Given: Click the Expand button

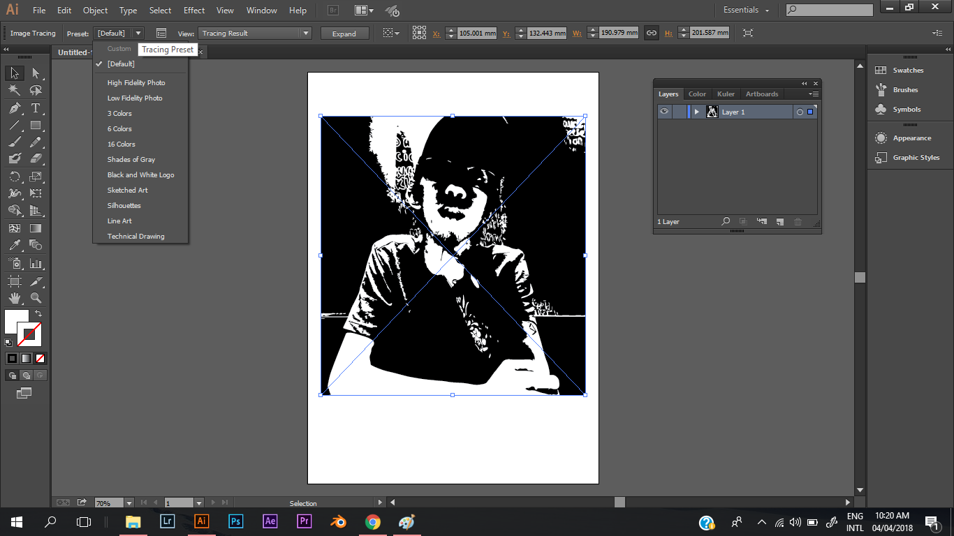Looking at the screenshot, I should [x=344, y=33].
